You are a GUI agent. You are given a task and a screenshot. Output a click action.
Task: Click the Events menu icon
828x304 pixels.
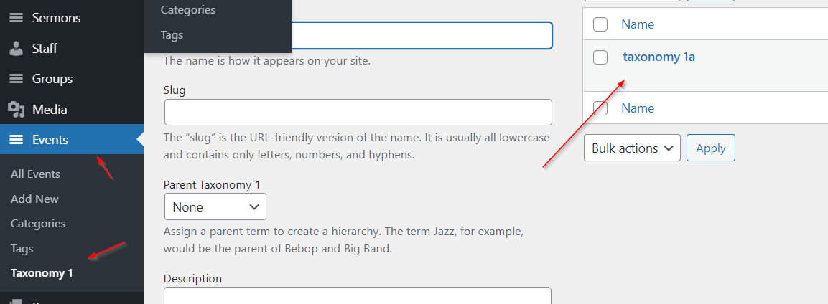(x=16, y=140)
